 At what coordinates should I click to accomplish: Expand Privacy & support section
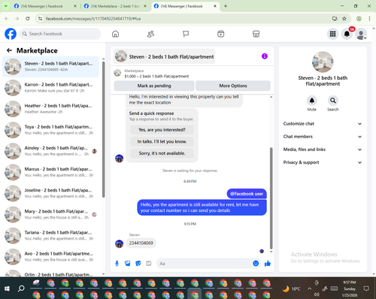[x=323, y=162]
